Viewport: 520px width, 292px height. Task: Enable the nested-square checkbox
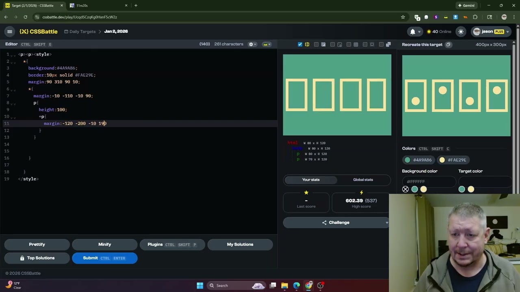[x=365, y=45]
